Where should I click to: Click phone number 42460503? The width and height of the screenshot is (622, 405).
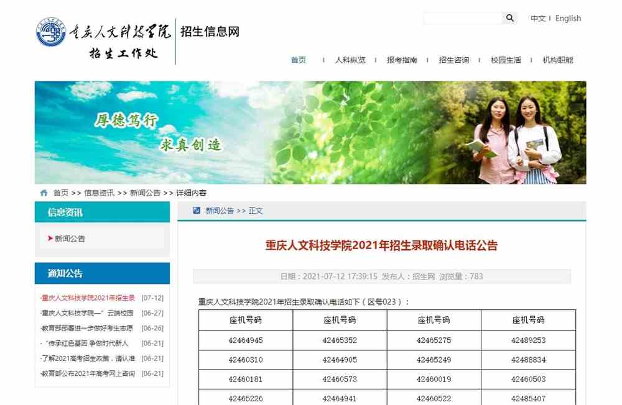click(x=528, y=380)
